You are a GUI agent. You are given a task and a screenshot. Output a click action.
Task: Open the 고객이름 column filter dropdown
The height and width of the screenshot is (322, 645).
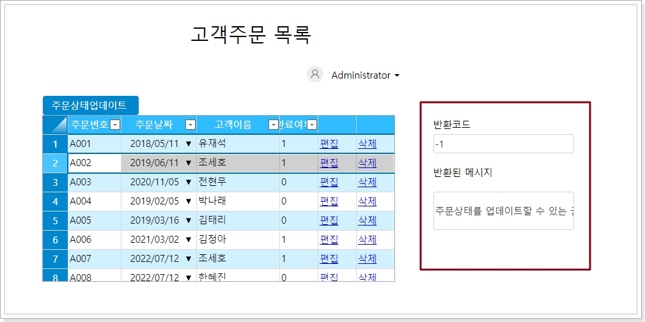pos(274,125)
